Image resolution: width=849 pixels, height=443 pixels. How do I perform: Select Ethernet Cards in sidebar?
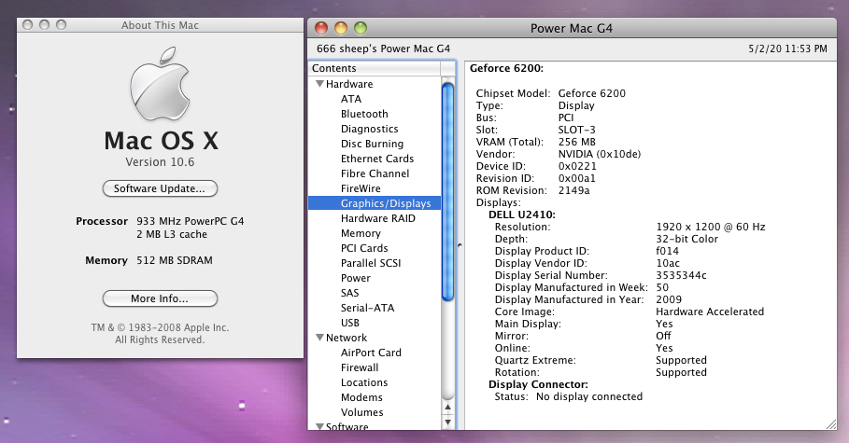pos(376,159)
